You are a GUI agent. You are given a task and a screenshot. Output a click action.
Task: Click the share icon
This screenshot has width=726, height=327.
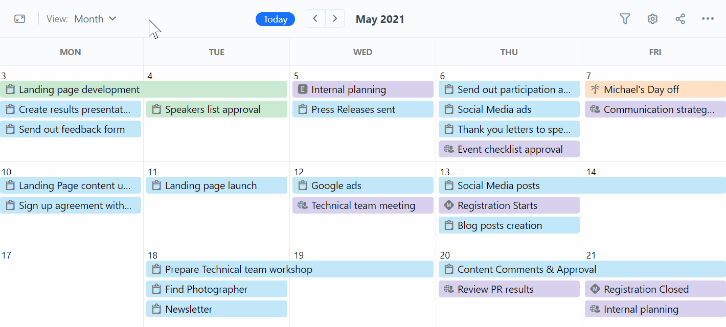coord(680,19)
